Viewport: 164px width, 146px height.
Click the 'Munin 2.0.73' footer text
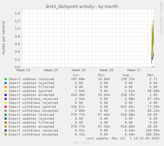click(82, 142)
